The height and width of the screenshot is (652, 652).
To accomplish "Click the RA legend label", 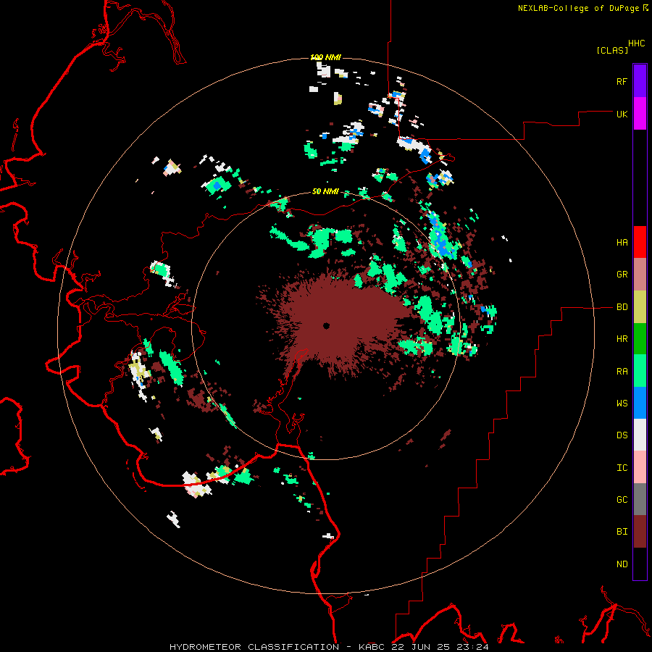I will coord(622,372).
